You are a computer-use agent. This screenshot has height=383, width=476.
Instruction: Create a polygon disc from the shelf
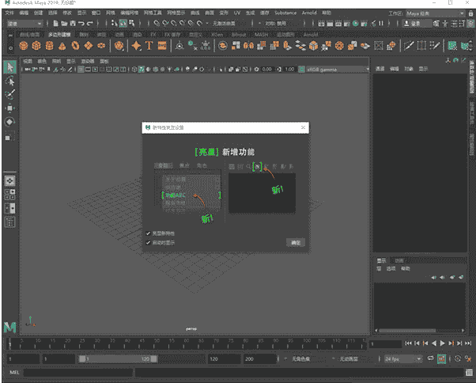click(x=101, y=46)
